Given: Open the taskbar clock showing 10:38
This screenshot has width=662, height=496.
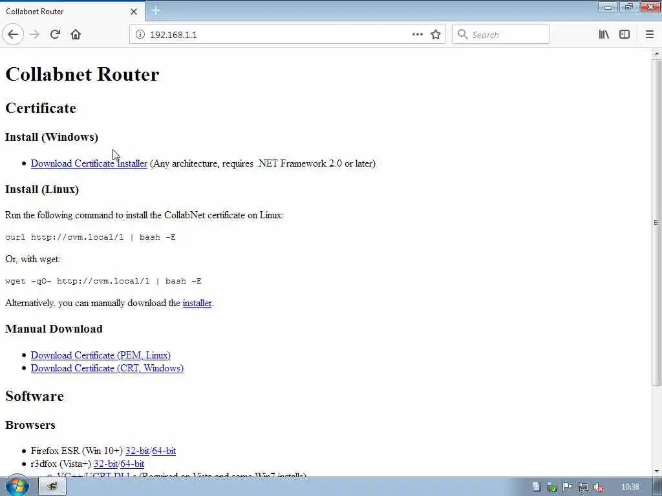Looking at the screenshot, I should (x=630, y=487).
